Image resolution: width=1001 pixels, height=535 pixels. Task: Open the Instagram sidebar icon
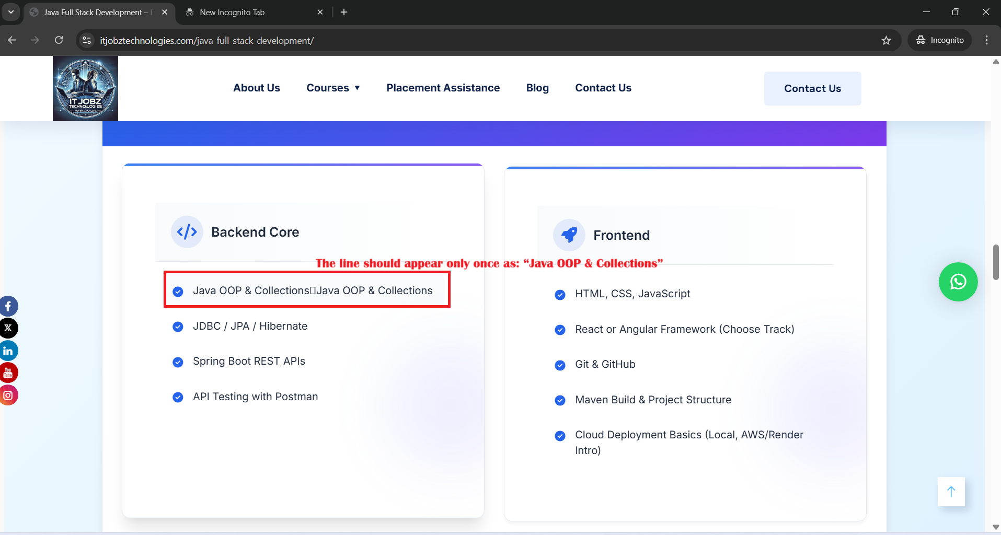pyautogui.click(x=8, y=395)
